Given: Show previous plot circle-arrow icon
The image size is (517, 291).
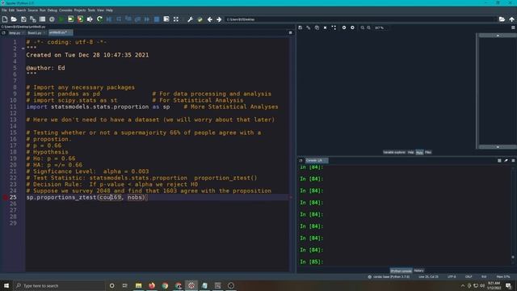Looking at the screenshot, I should click(x=344, y=27).
